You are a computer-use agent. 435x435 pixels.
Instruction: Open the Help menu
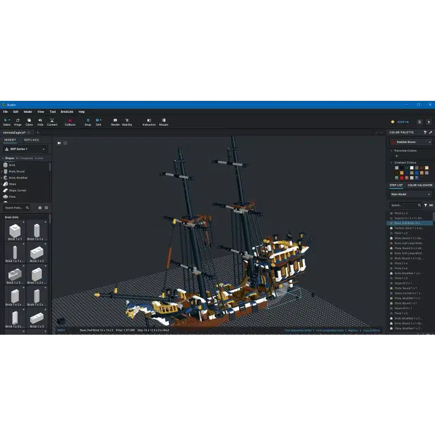(x=82, y=112)
